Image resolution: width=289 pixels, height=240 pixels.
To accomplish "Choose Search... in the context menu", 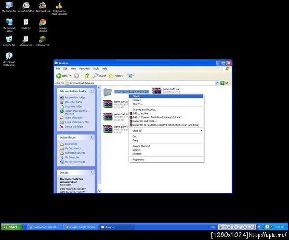I will pos(166,104).
